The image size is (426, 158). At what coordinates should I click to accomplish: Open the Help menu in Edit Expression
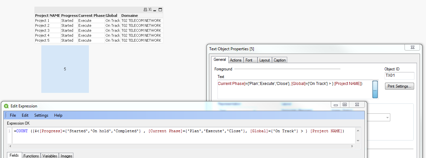point(58,115)
